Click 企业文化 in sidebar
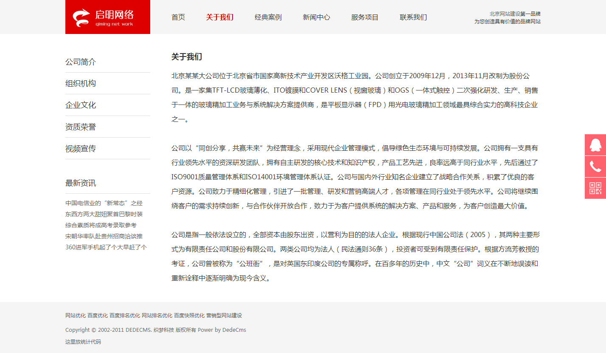This screenshot has width=606, height=353. click(81, 105)
